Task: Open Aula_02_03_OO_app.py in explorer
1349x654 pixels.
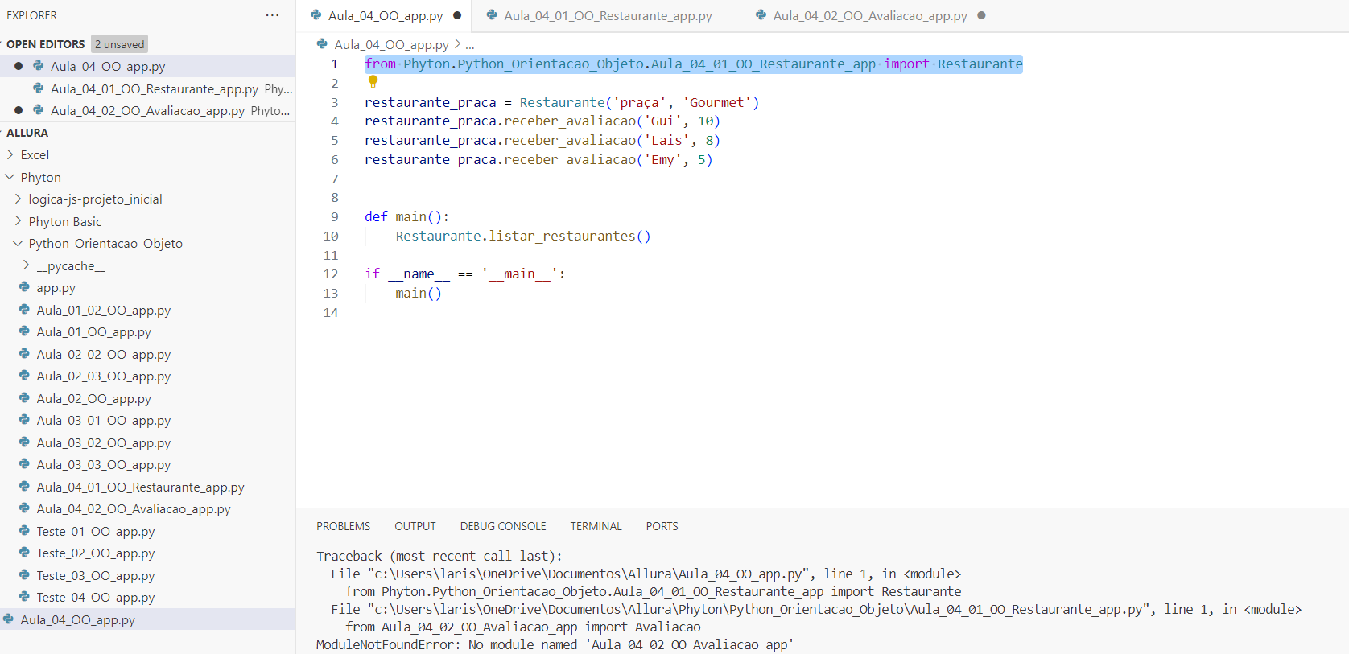Action: click(x=104, y=376)
